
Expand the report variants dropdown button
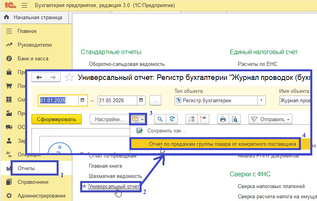click(x=138, y=119)
